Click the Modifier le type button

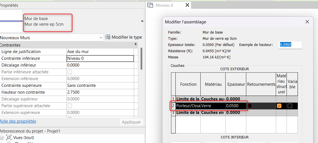pos(124,37)
